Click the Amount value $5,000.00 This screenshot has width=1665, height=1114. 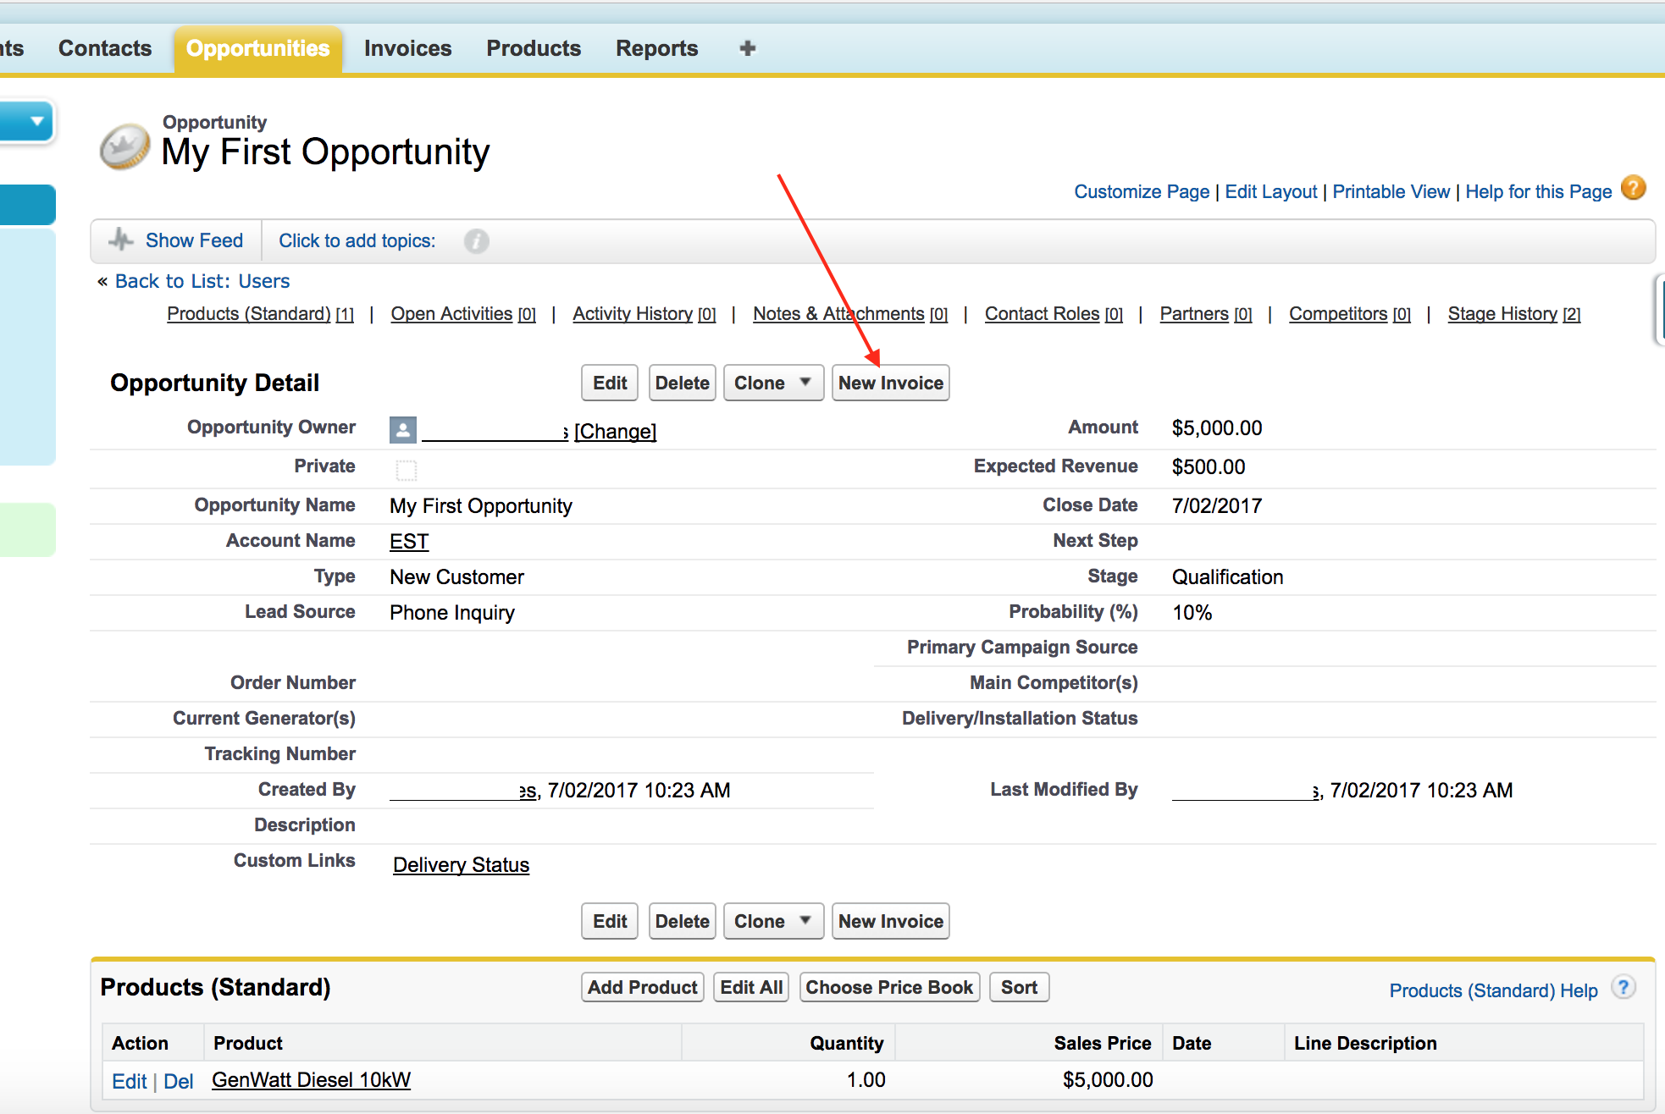pyautogui.click(x=1216, y=427)
